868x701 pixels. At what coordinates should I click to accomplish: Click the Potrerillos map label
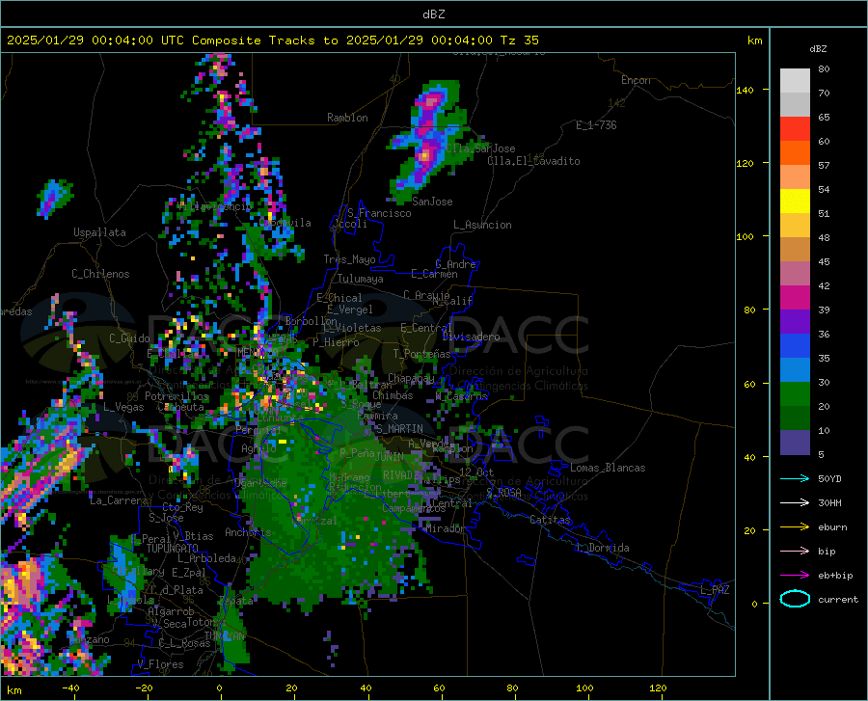pyautogui.click(x=176, y=396)
